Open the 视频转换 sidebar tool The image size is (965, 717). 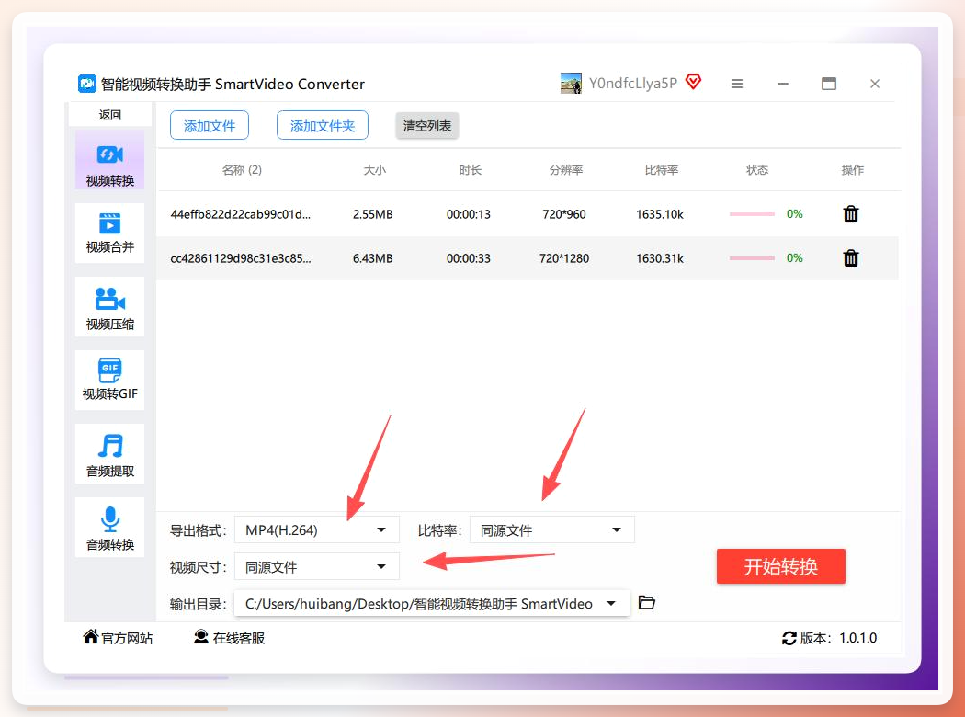[x=109, y=159]
